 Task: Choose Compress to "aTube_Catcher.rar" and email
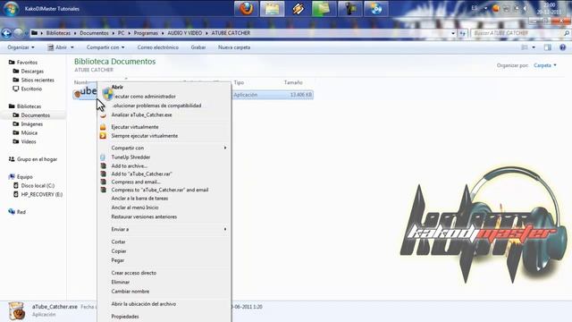pyautogui.click(x=160, y=190)
